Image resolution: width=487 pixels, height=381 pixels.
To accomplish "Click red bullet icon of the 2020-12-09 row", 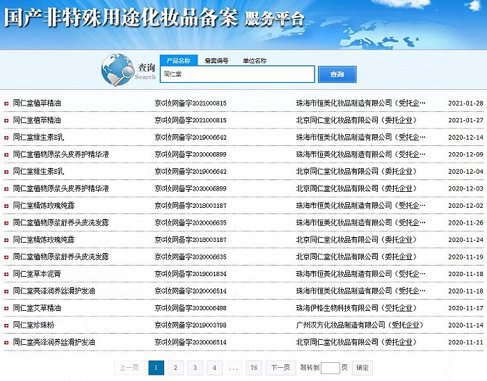I will tap(6, 154).
